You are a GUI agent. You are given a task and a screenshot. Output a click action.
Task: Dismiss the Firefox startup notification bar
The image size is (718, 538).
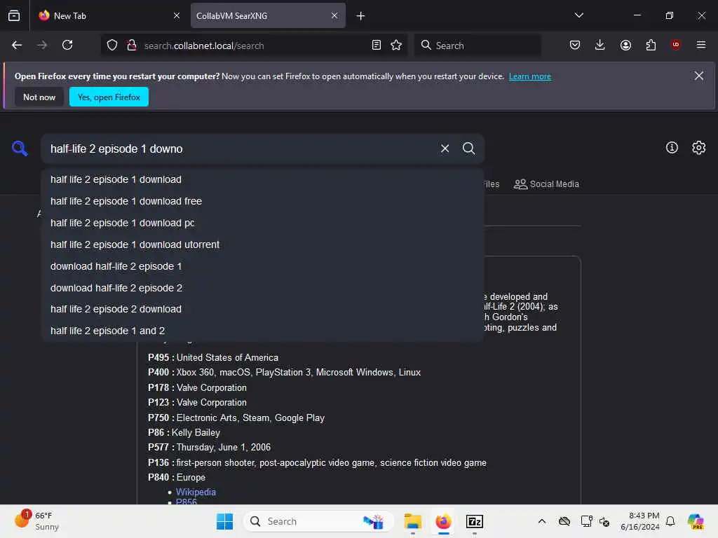pos(699,76)
